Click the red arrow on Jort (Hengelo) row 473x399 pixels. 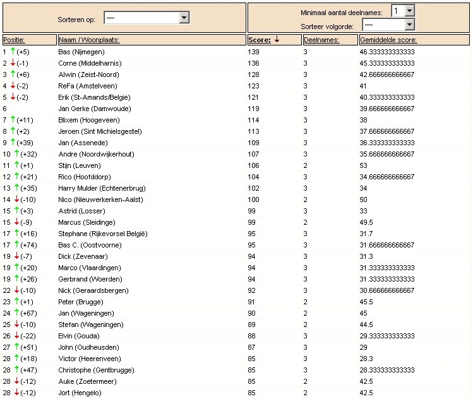point(17,392)
